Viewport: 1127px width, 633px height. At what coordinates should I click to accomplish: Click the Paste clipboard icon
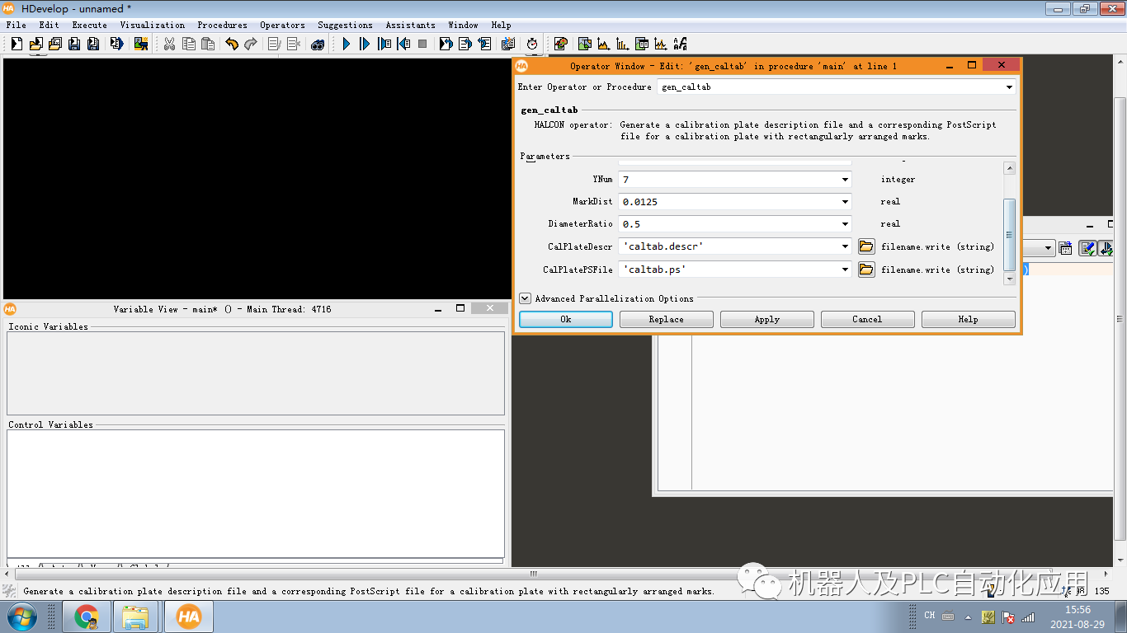coord(208,44)
